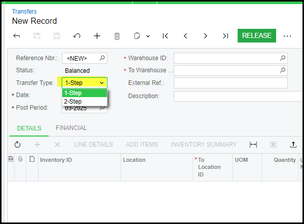
Task: Refresh the details grid
Action: (17, 145)
